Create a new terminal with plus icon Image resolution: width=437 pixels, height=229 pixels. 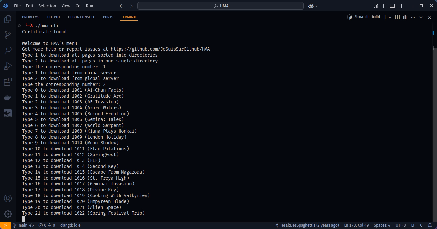coord(385,17)
